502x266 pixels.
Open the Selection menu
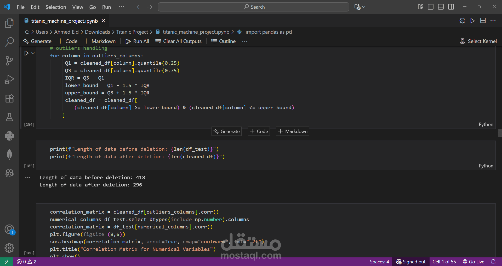click(x=56, y=7)
